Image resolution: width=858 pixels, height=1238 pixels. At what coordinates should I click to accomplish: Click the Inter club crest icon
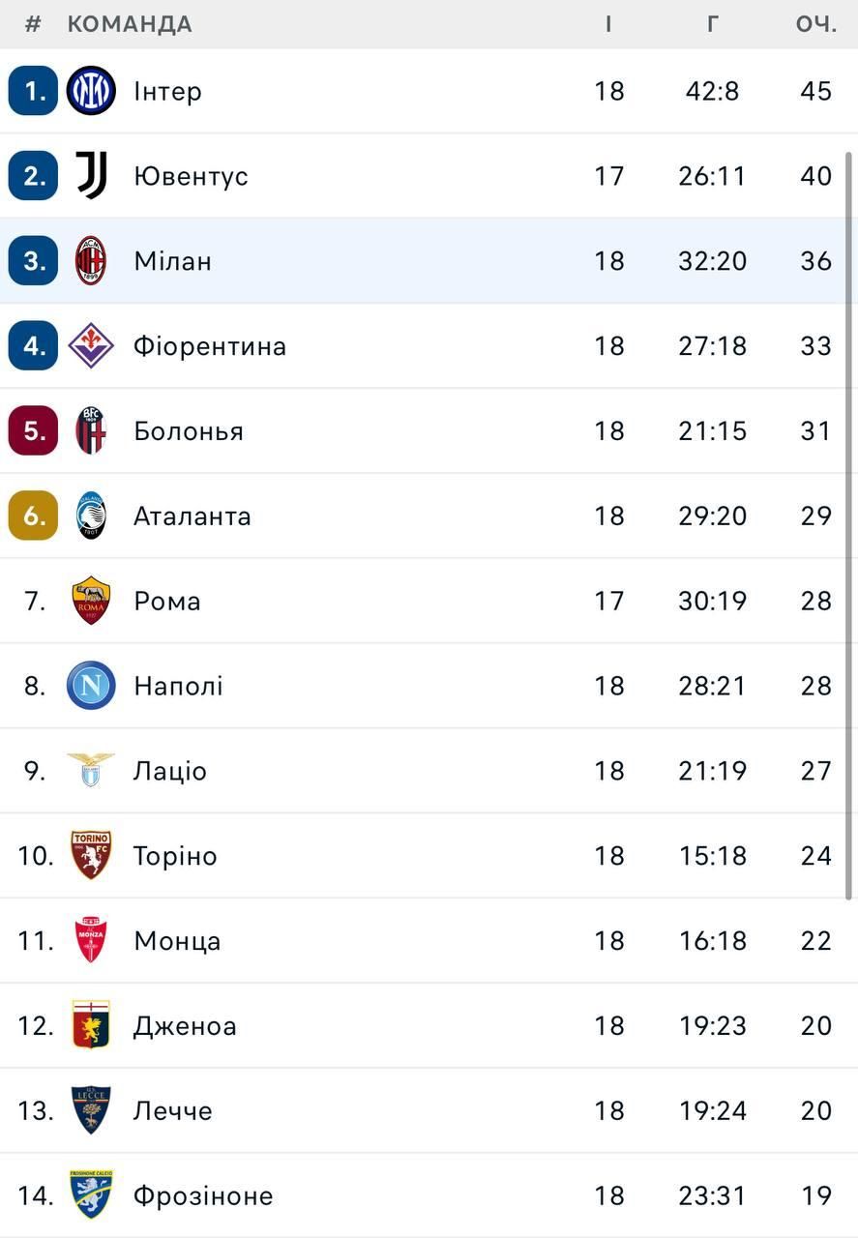pos(91,91)
